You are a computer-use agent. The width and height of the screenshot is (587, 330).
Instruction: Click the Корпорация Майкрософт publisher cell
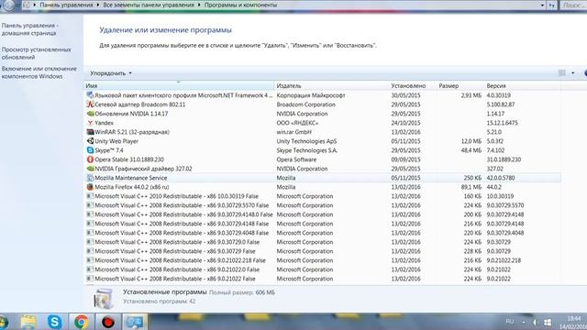pos(311,95)
